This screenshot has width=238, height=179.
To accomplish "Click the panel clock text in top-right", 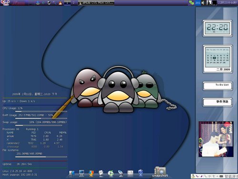I will pyautogui.click(x=227, y=3).
